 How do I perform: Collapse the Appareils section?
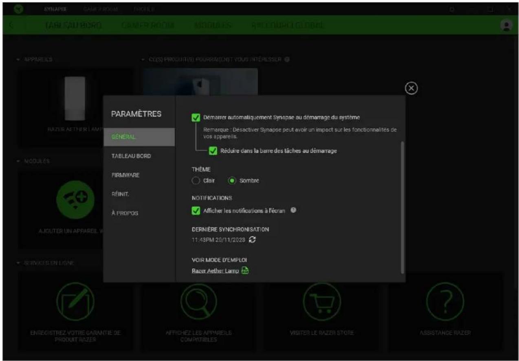18,59
